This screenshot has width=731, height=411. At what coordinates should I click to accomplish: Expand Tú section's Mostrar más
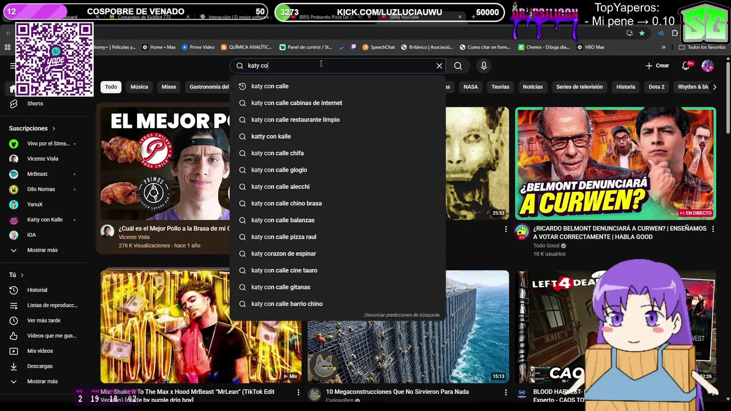tap(43, 381)
